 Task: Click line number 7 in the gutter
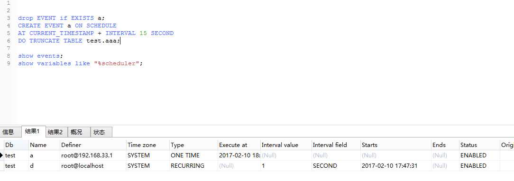(x=8, y=48)
